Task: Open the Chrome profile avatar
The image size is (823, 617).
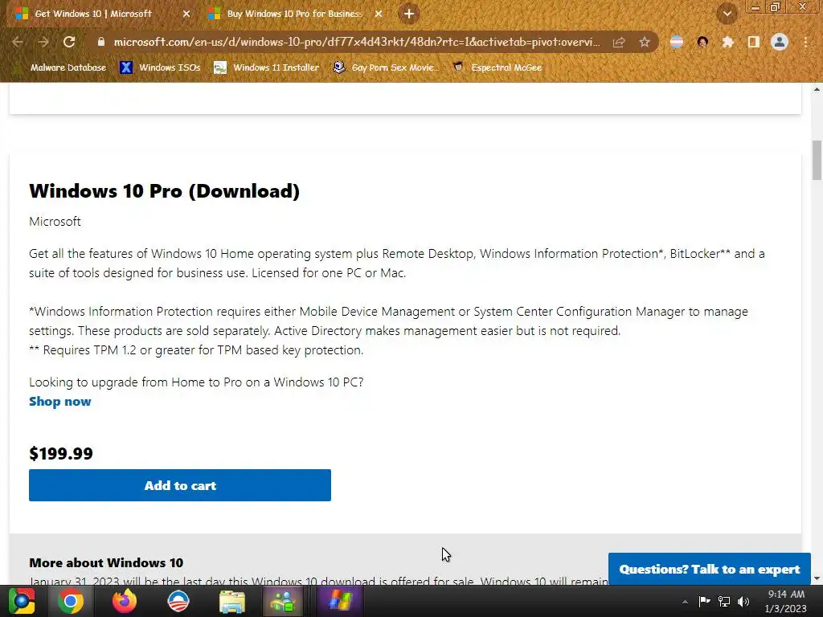Action: point(780,42)
